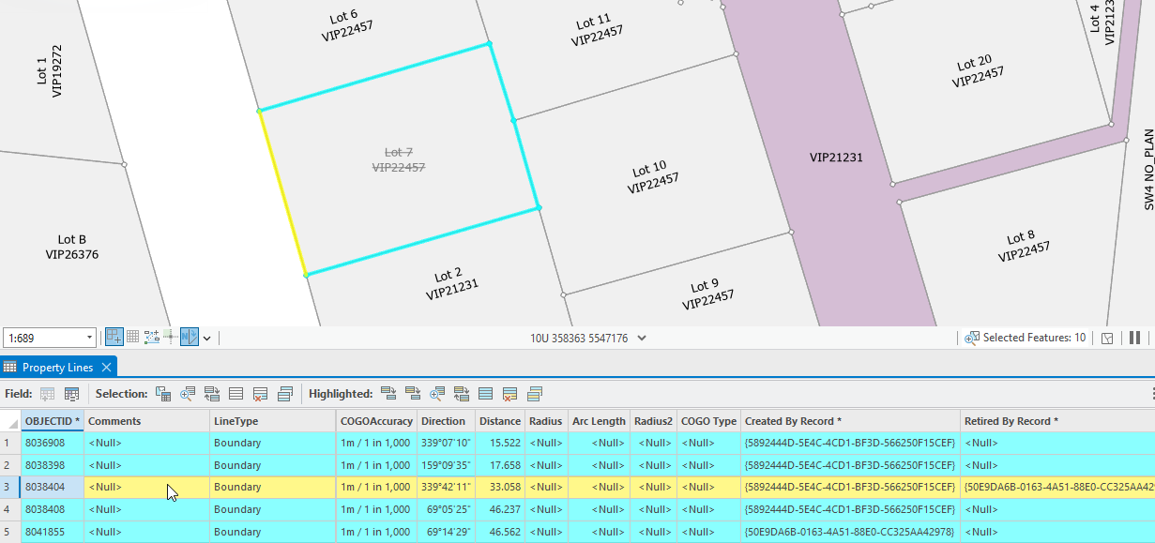Click Distance cell 17.658
Viewport: 1155px width, 543px height.
click(499, 464)
